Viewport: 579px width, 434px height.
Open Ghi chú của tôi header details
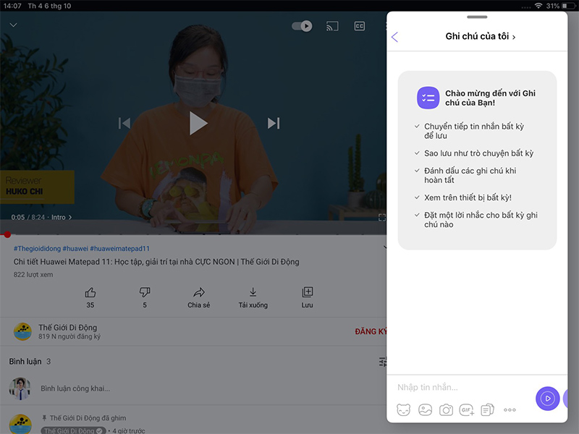pyautogui.click(x=481, y=36)
